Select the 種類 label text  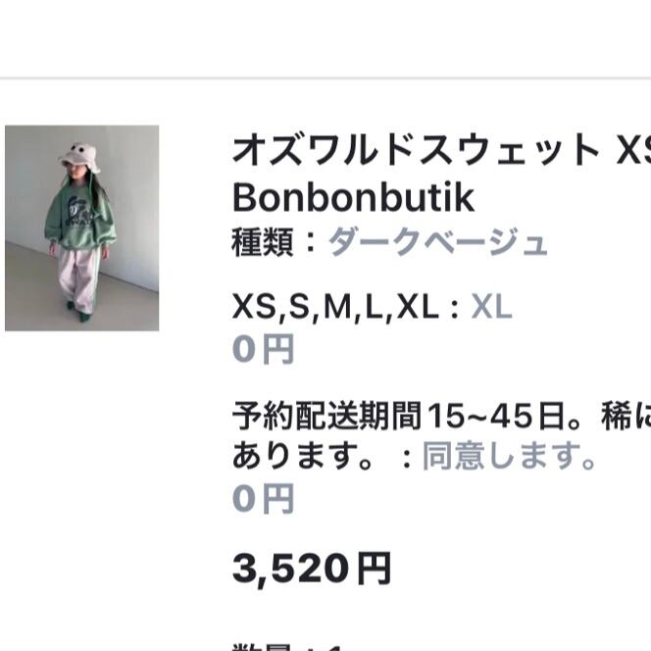263,242
